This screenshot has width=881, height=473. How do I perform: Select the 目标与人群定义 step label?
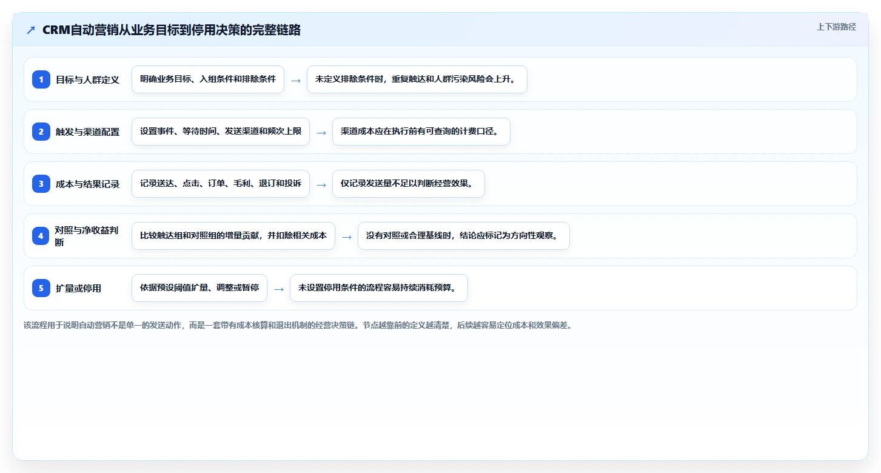(x=87, y=79)
